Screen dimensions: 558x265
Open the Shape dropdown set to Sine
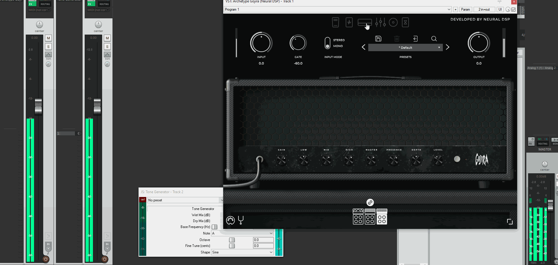[x=242, y=252]
